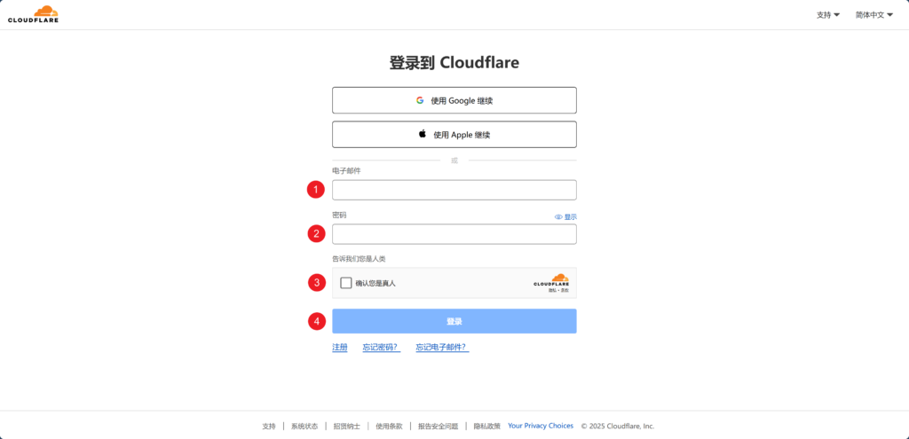Viewport: 909px width, 439px height.
Task: Click red step marker number 2
Action: 316,234
